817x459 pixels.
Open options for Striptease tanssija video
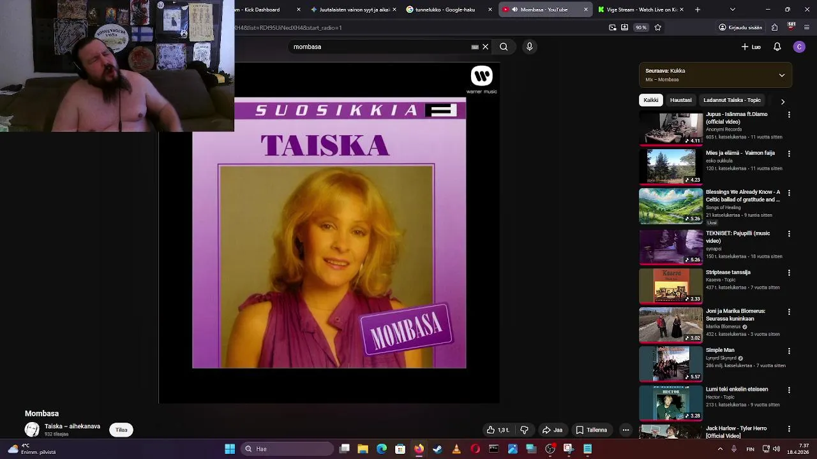[x=789, y=273]
